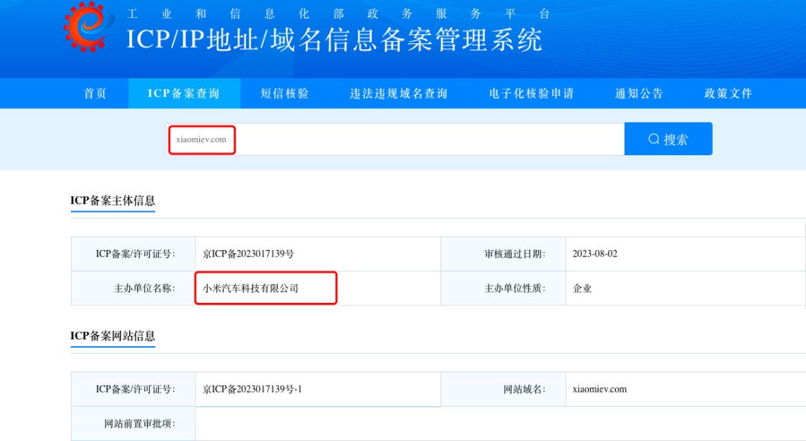806x441 pixels.
Task: Click the 主办单位性质 label cell
Action: 503,288
